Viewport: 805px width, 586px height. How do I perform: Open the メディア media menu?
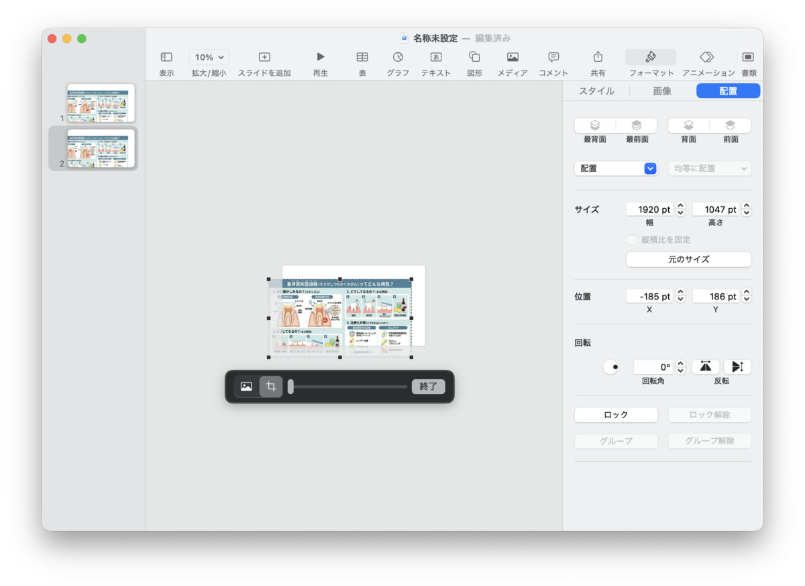coord(513,57)
